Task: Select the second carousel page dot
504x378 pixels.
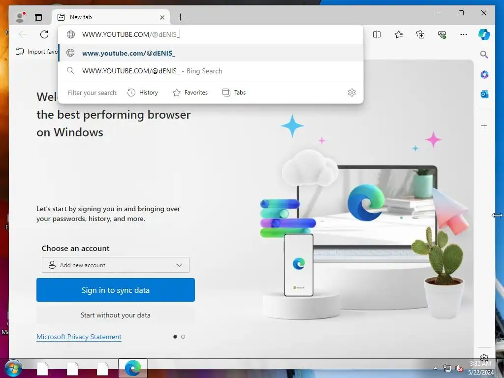Action: pos(183,337)
